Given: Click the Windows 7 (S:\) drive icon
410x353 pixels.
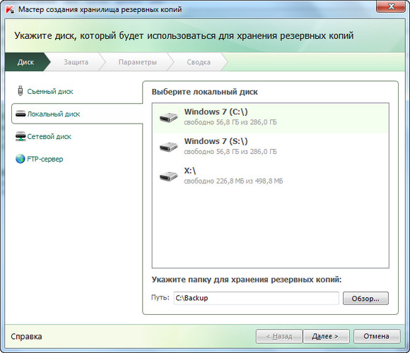Looking at the screenshot, I should [x=169, y=147].
